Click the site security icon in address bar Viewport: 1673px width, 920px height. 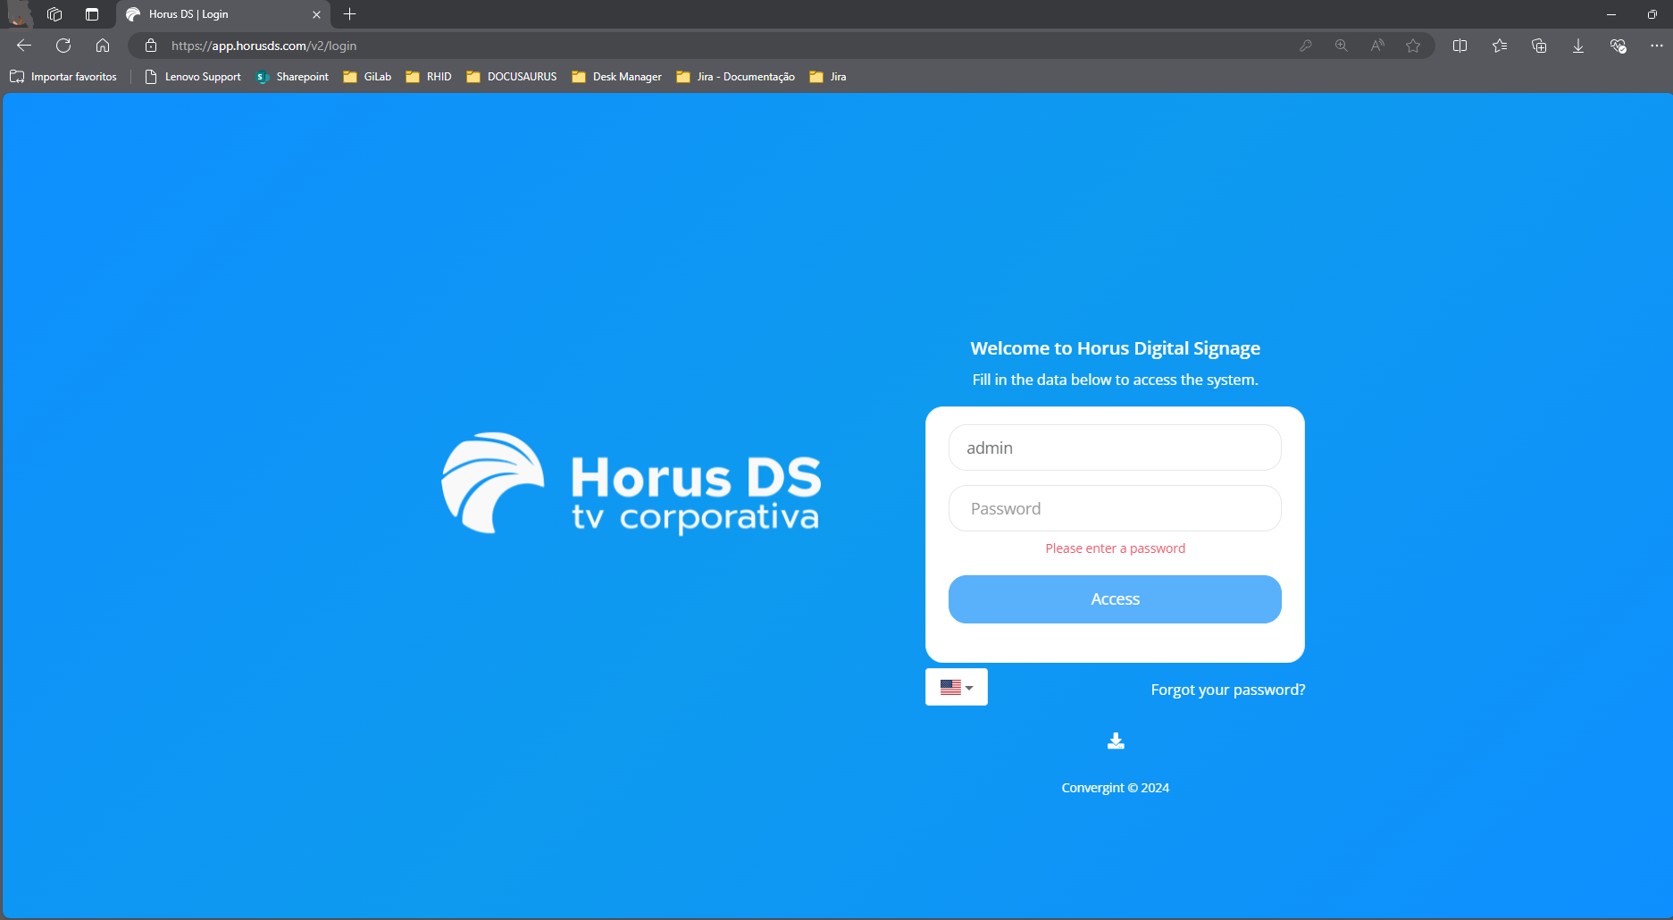pos(150,46)
